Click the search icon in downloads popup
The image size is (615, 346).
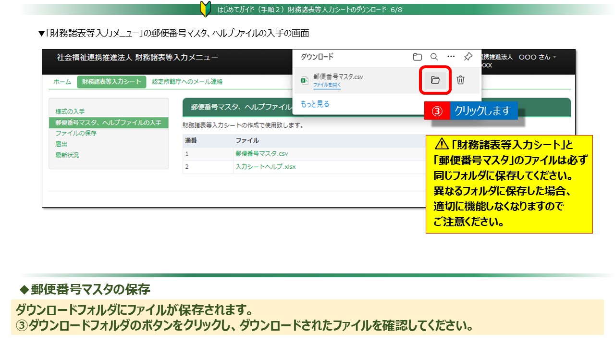click(434, 57)
